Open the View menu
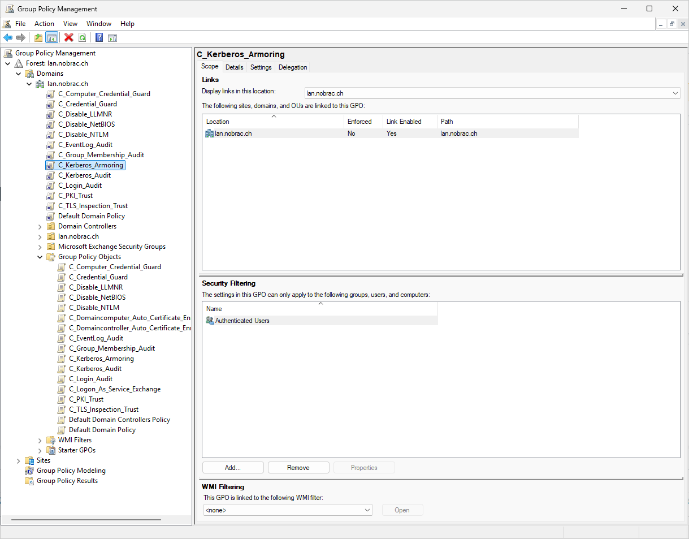 70,24
